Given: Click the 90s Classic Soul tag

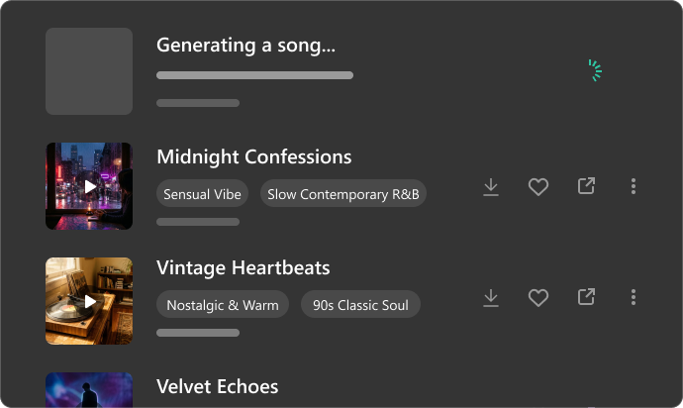Looking at the screenshot, I should click(360, 305).
